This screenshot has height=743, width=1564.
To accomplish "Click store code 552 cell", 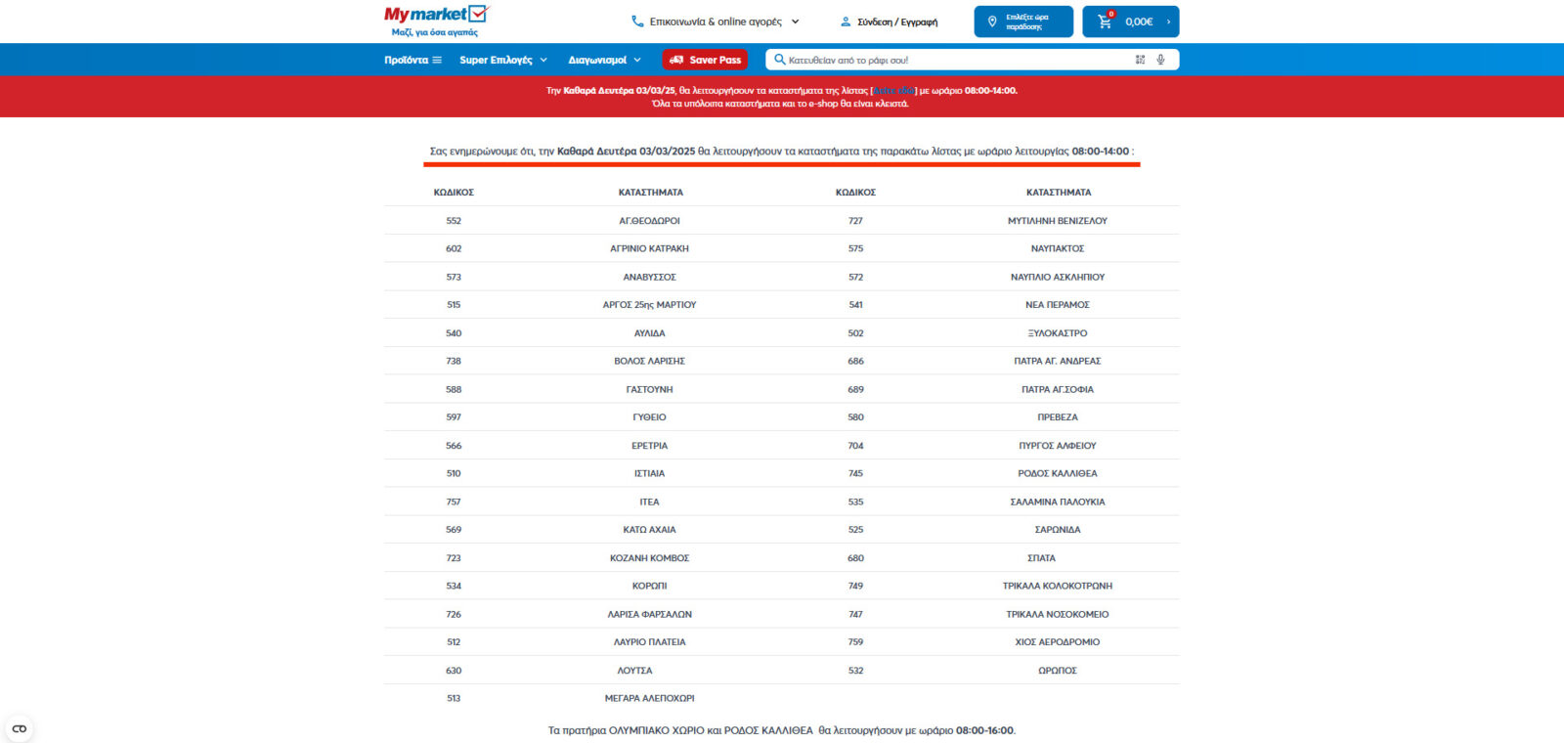I will coord(454,221).
